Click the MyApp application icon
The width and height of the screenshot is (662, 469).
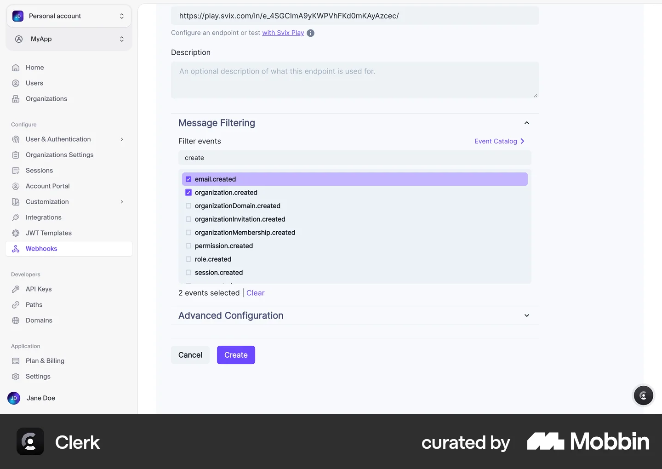(x=19, y=39)
